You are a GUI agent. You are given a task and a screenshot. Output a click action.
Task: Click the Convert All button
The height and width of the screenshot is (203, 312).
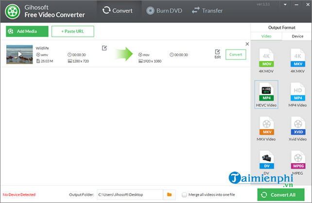pyautogui.click(x=281, y=195)
